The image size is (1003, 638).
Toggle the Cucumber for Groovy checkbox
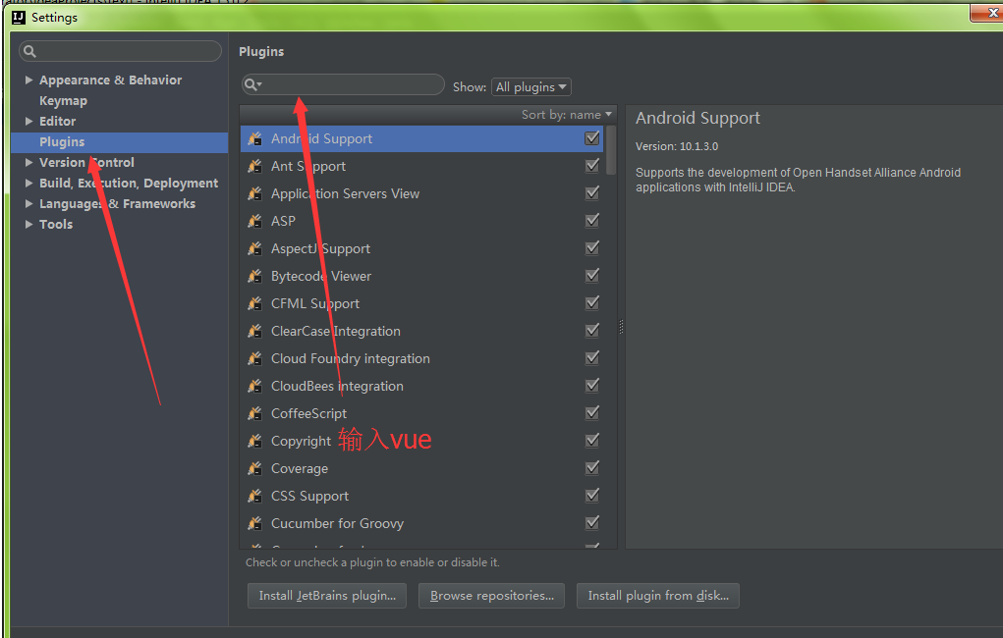592,523
